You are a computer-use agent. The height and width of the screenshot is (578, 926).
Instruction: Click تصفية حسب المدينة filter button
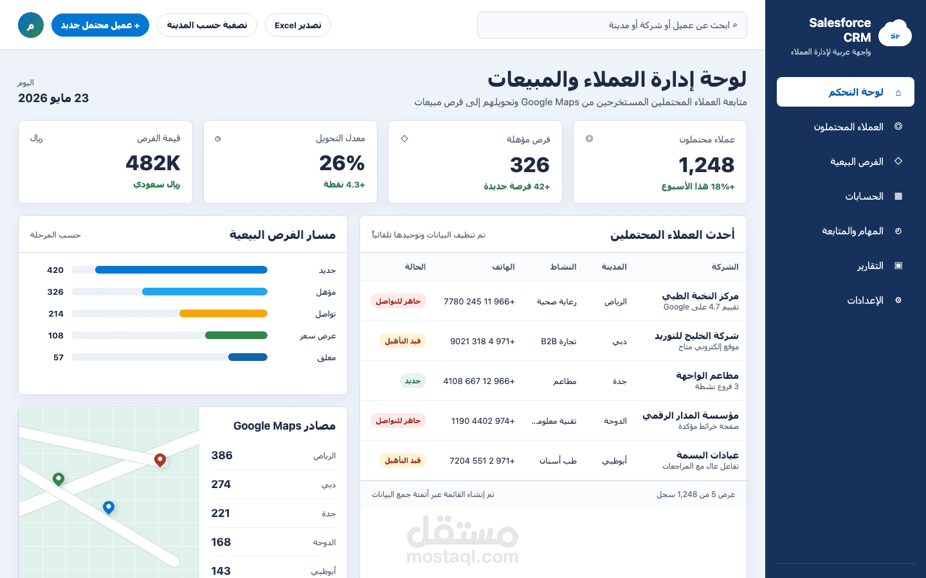pos(207,25)
